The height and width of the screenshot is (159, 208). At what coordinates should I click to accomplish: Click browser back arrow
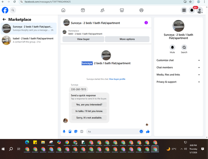tap(3, 2)
